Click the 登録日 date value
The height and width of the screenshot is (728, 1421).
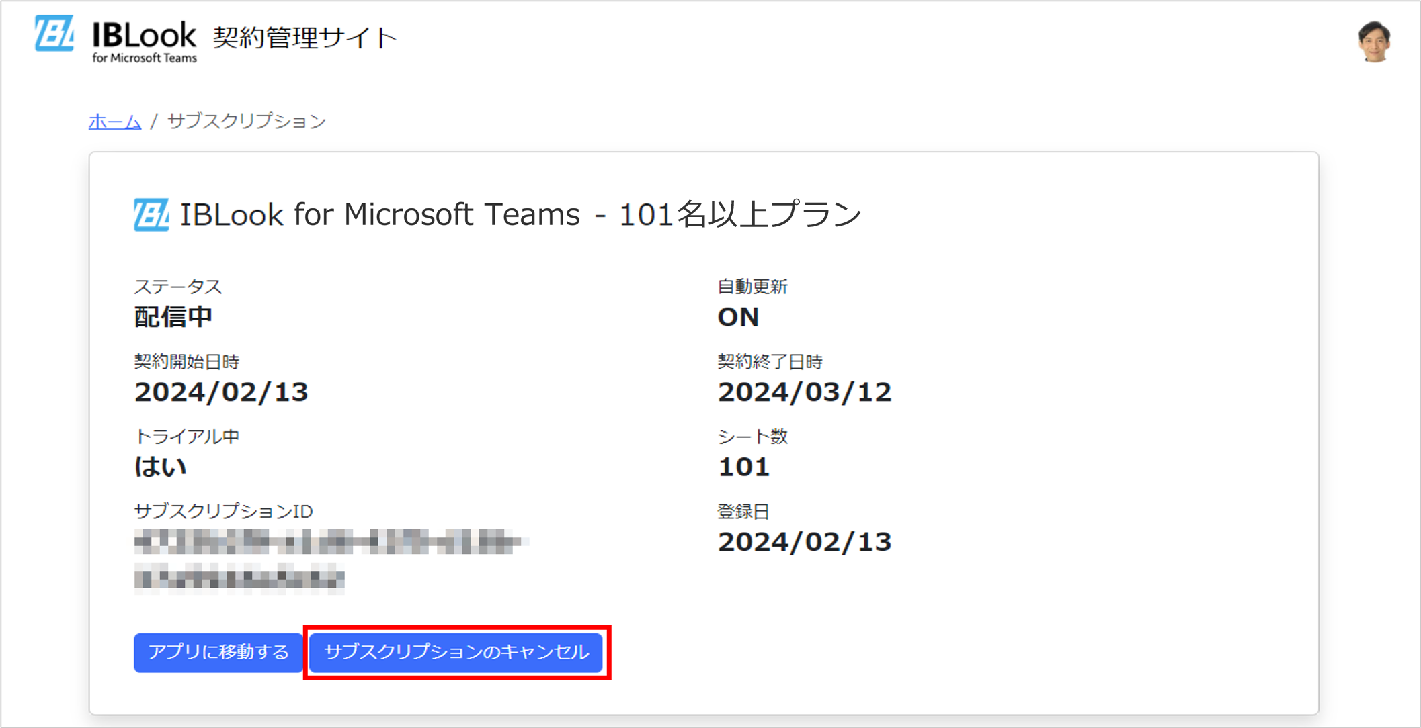tap(805, 542)
